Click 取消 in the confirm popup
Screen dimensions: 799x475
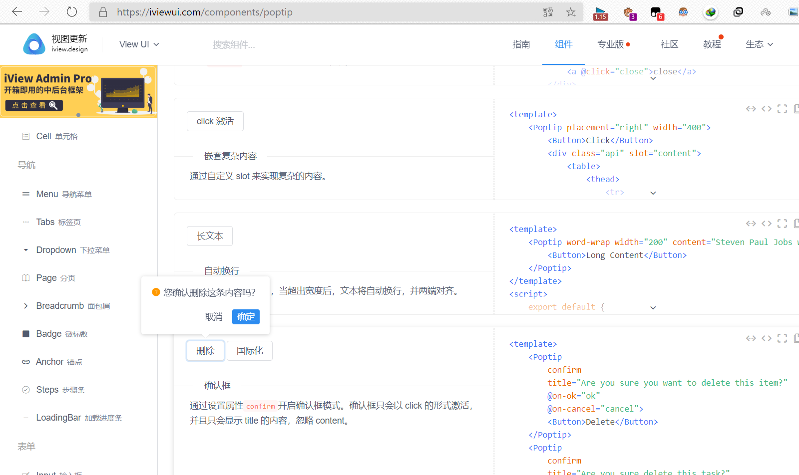tap(214, 317)
